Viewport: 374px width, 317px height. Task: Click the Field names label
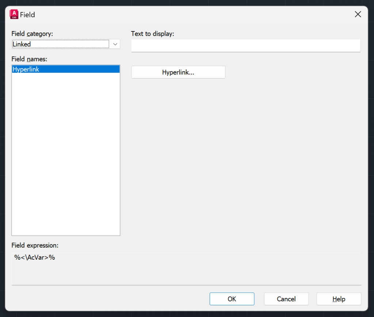click(29, 59)
